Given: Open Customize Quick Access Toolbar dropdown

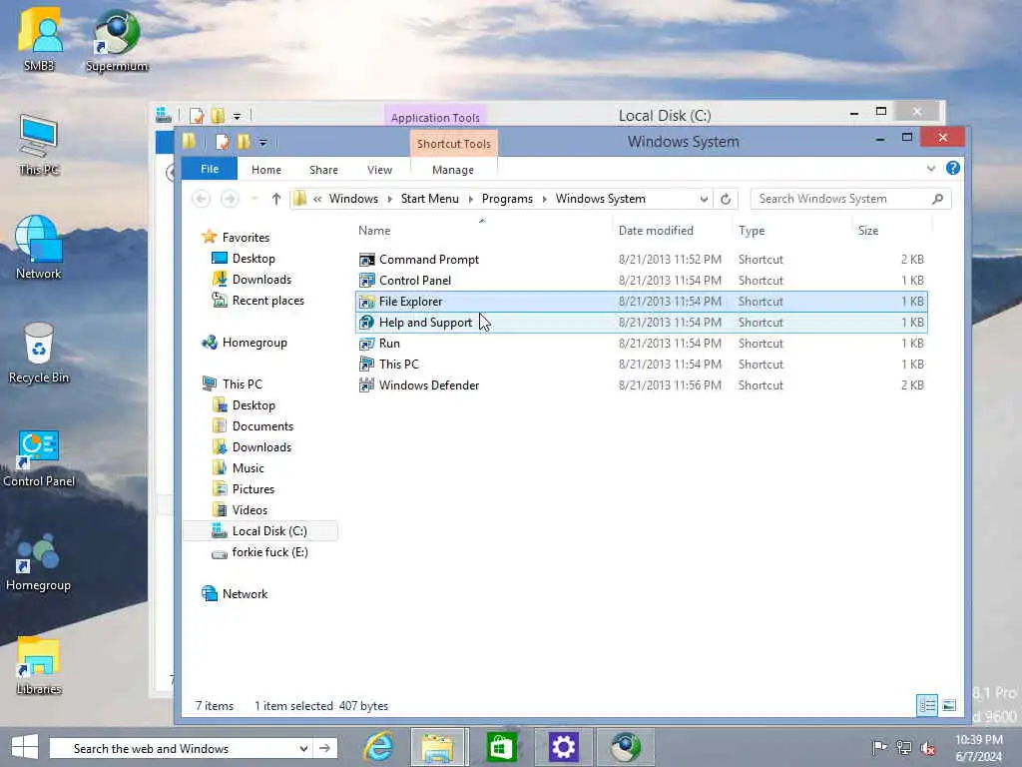Looking at the screenshot, I should tap(262, 142).
